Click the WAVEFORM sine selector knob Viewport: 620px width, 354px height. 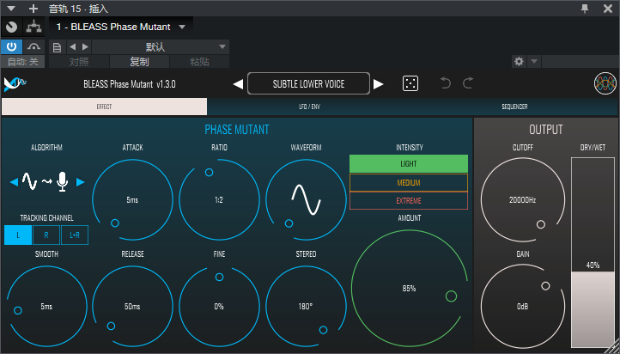click(306, 199)
